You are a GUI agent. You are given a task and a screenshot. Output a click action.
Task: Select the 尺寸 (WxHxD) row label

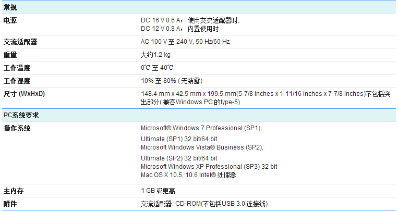coord(24,94)
